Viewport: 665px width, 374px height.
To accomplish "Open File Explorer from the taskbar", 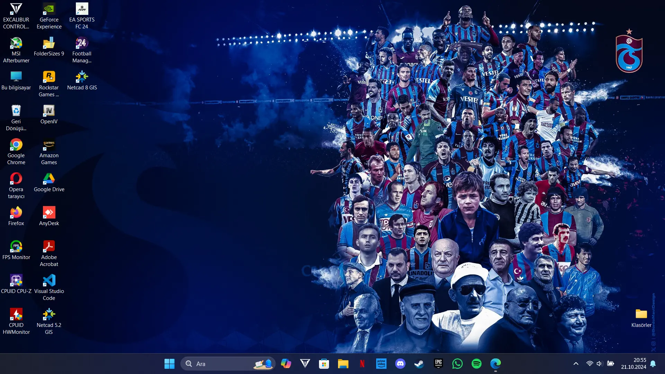I will point(343,364).
